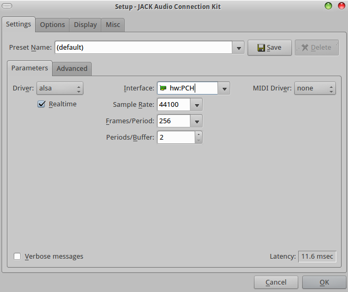The image size is (348, 292).
Task: Increase Periods/Buffer with up arrow
Action: (198, 134)
